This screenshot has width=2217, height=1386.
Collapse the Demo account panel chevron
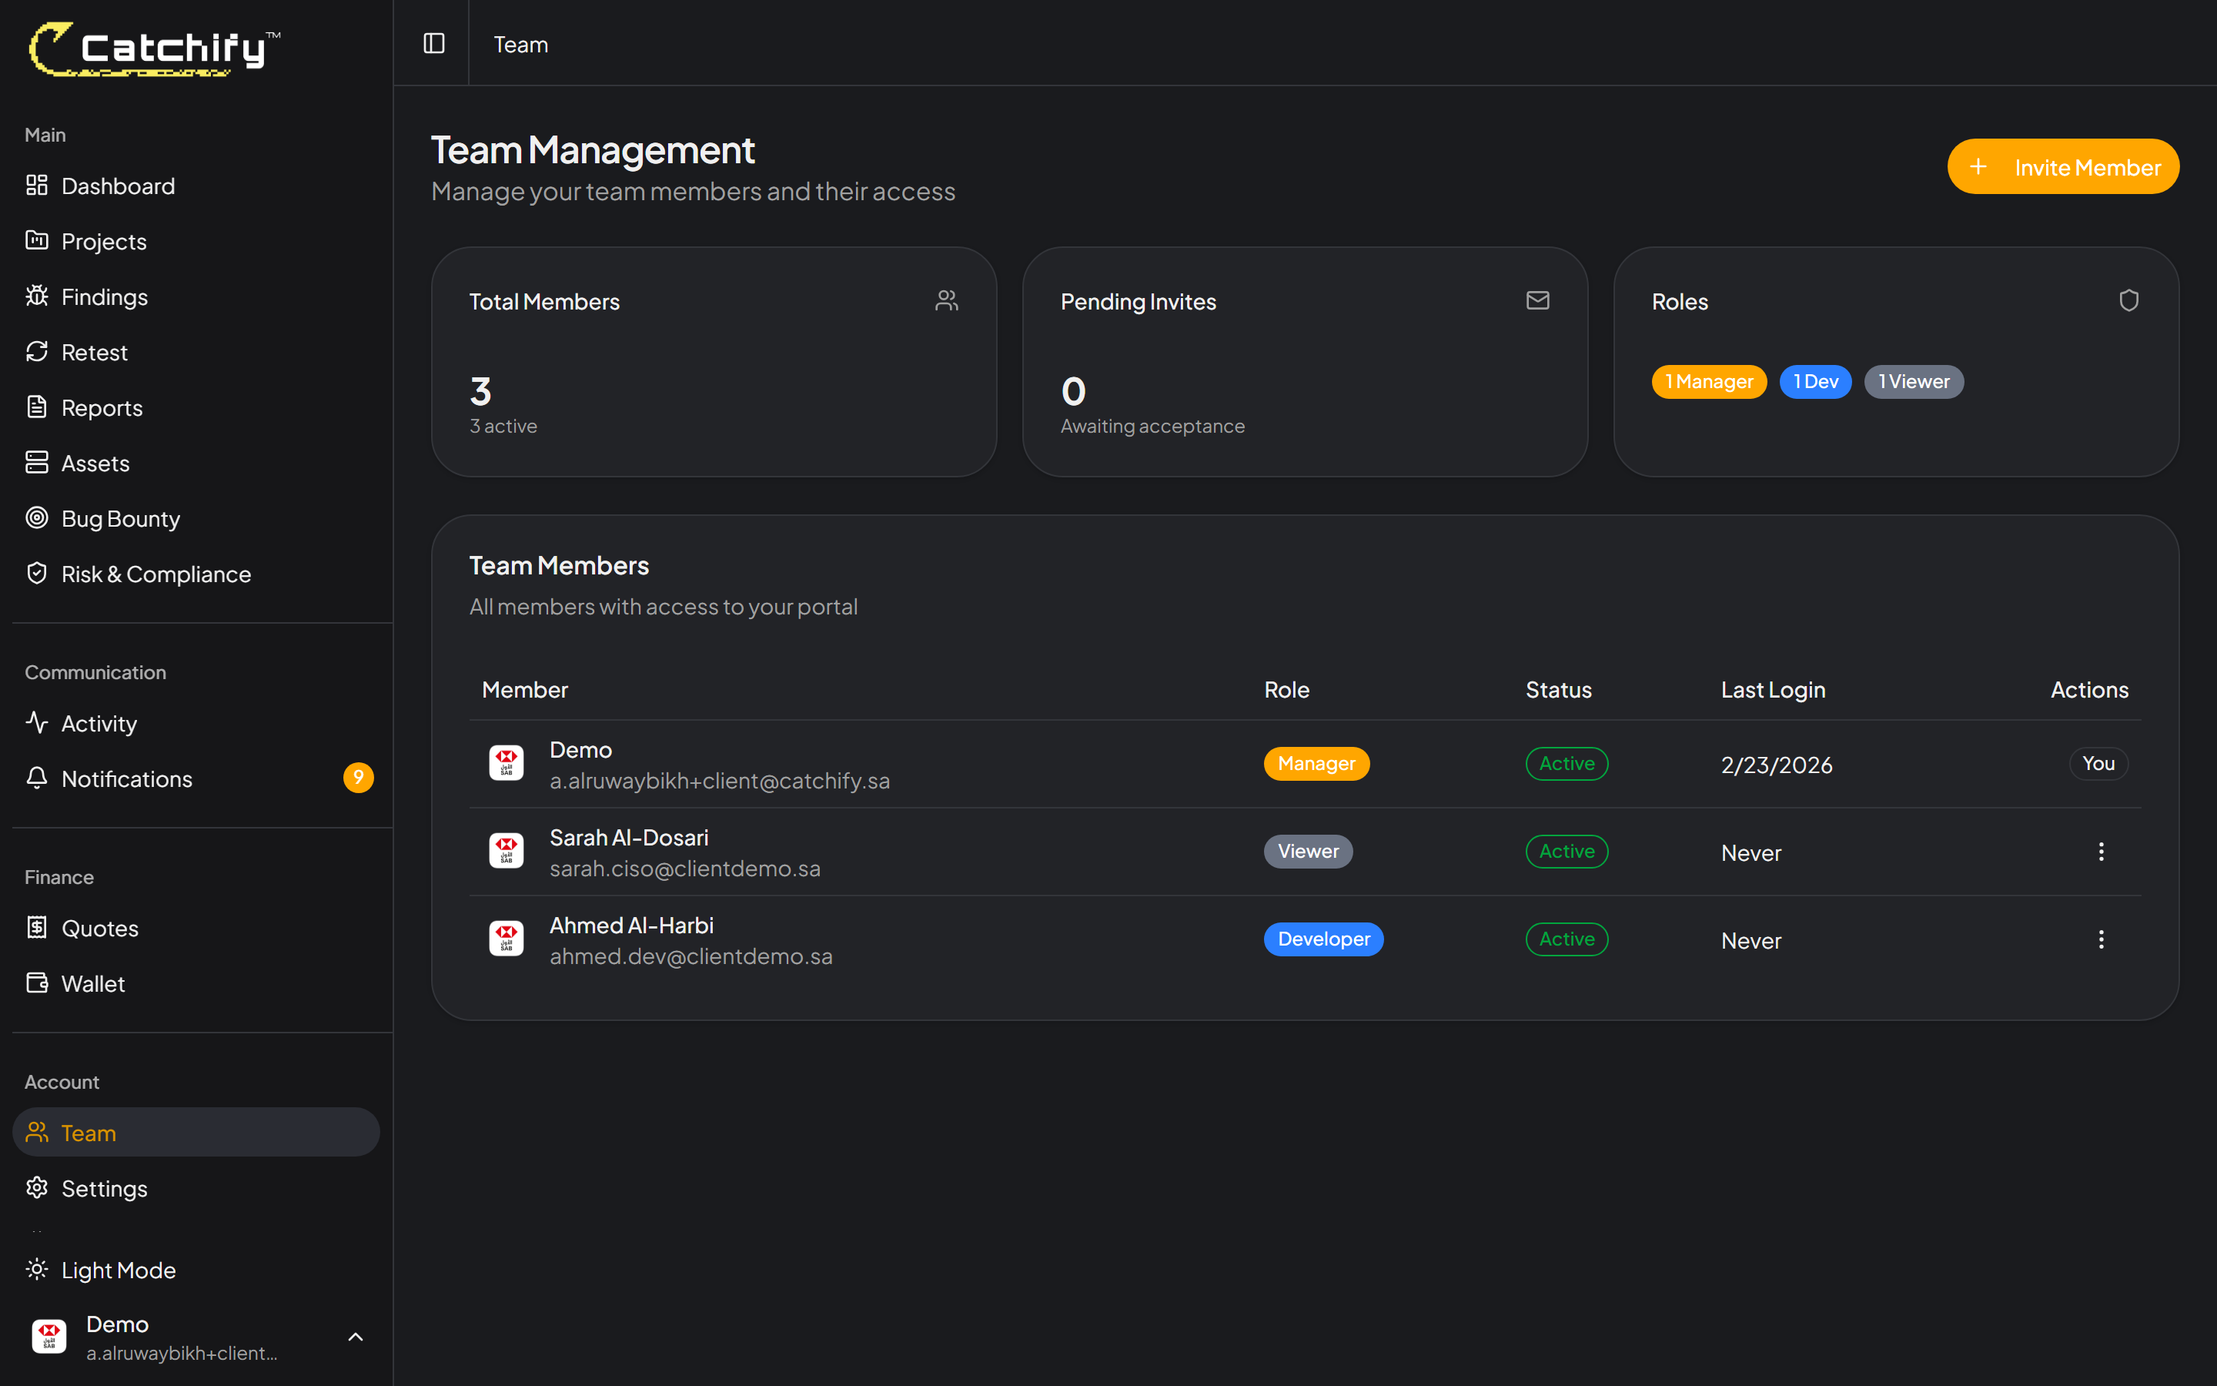coord(356,1337)
